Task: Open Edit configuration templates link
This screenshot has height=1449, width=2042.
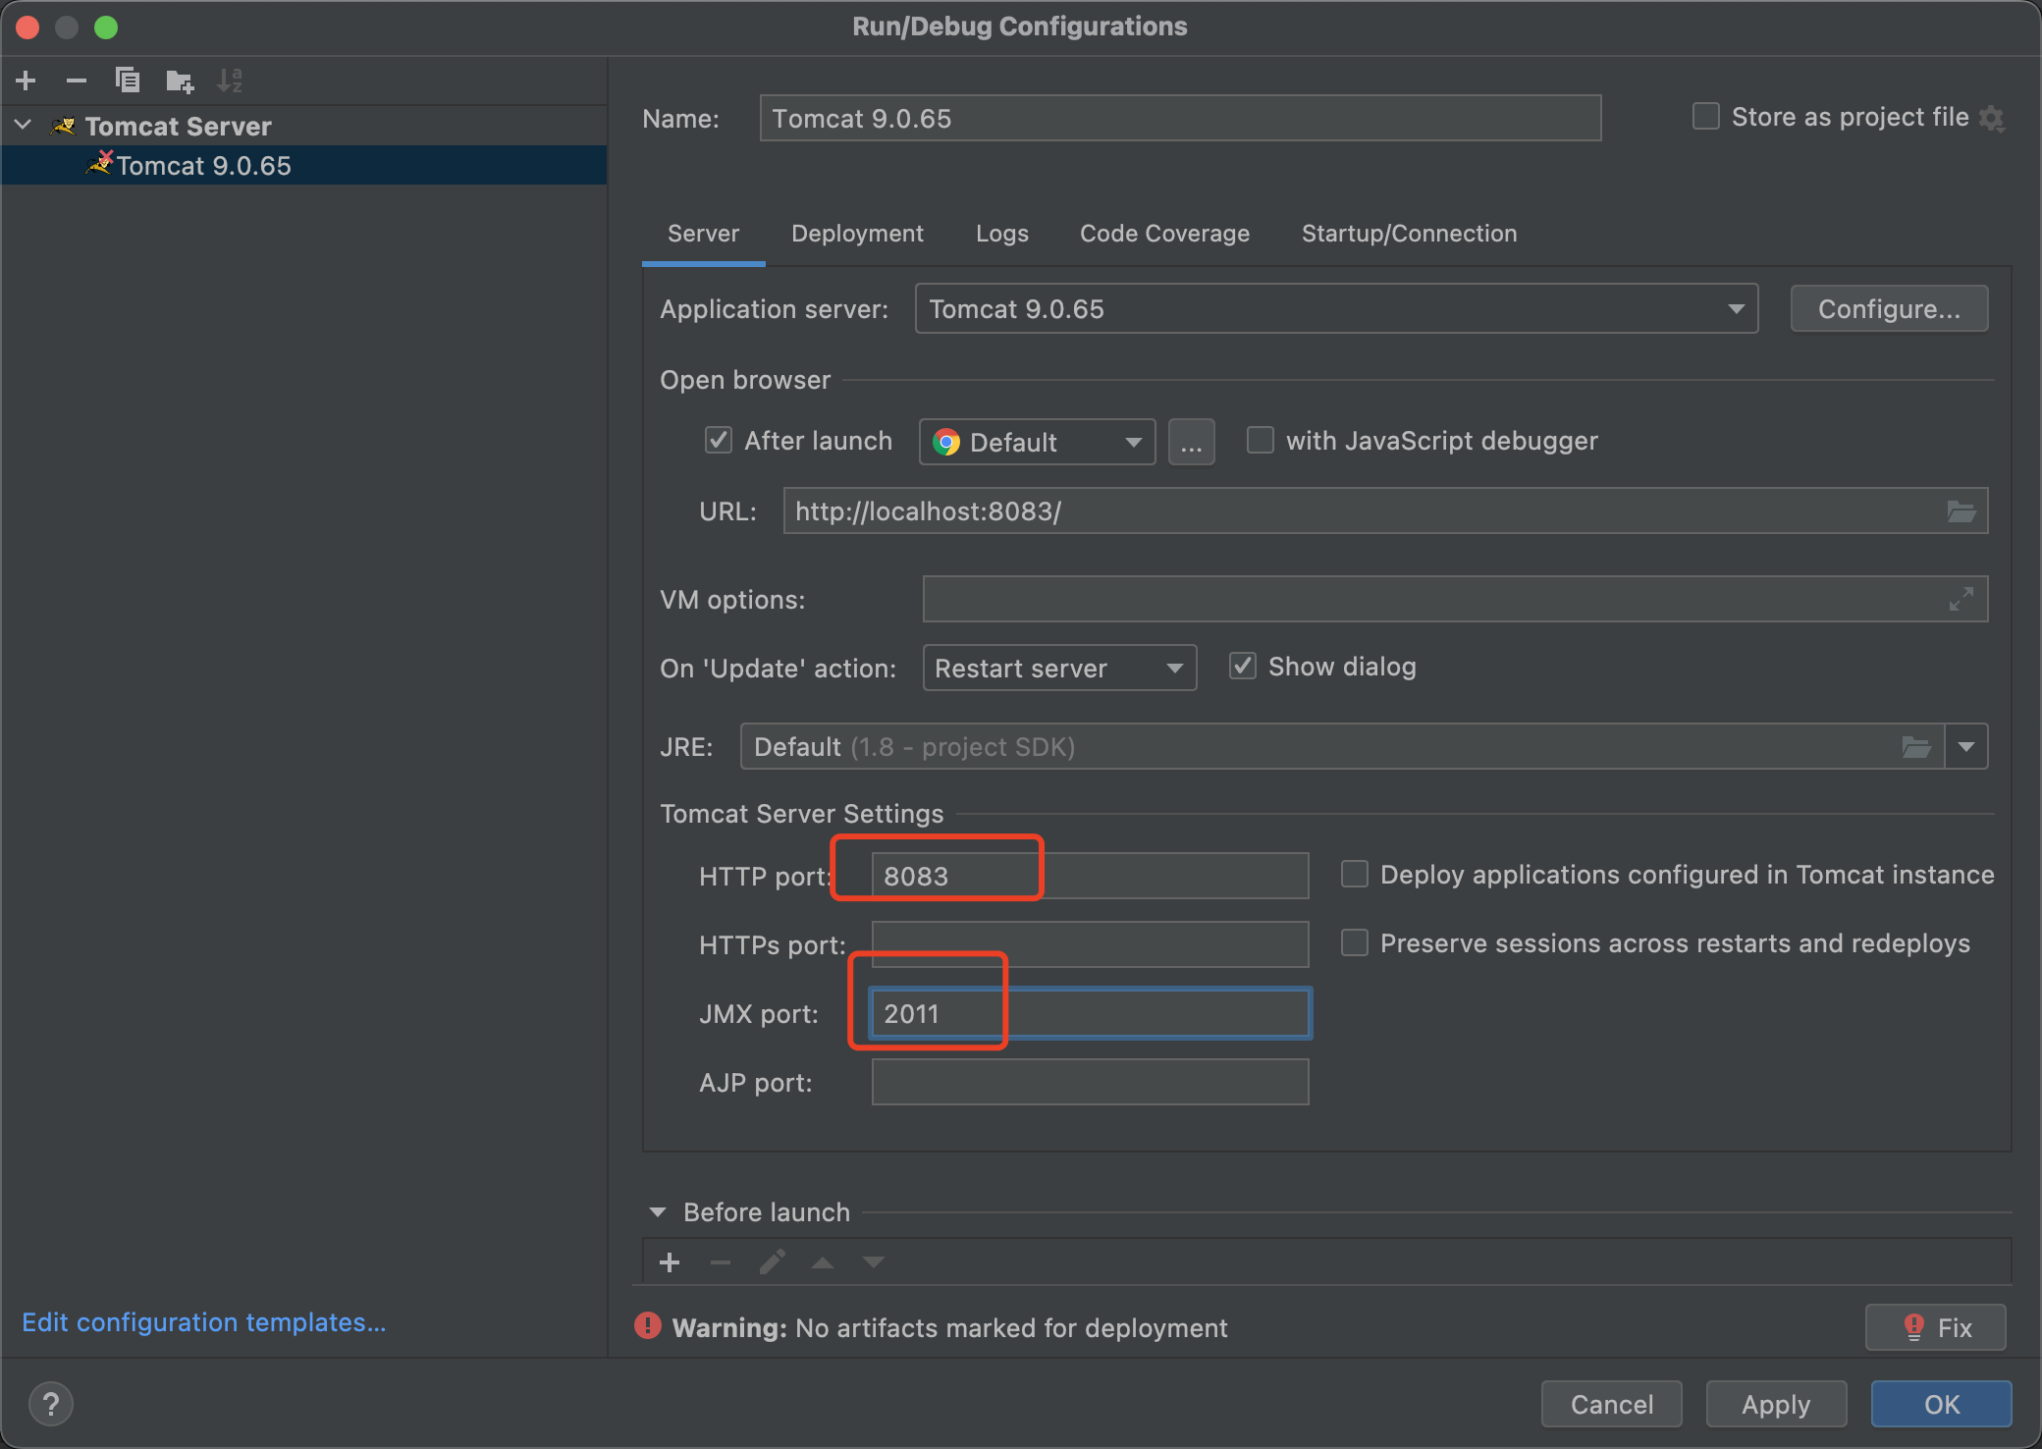Action: (204, 1321)
